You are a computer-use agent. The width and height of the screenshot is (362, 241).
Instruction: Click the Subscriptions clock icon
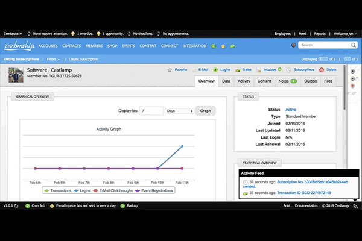[x=289, y=70]
